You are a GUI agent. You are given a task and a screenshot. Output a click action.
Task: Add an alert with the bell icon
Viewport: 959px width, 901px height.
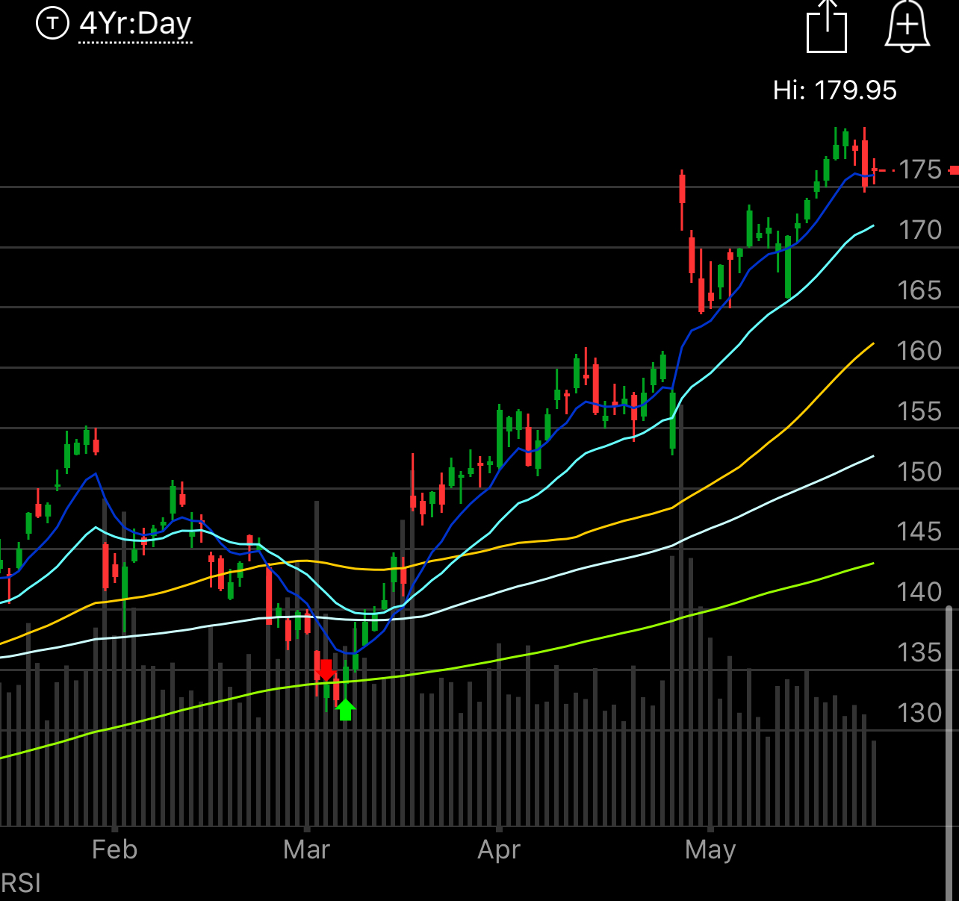click(x=907, y=28)
